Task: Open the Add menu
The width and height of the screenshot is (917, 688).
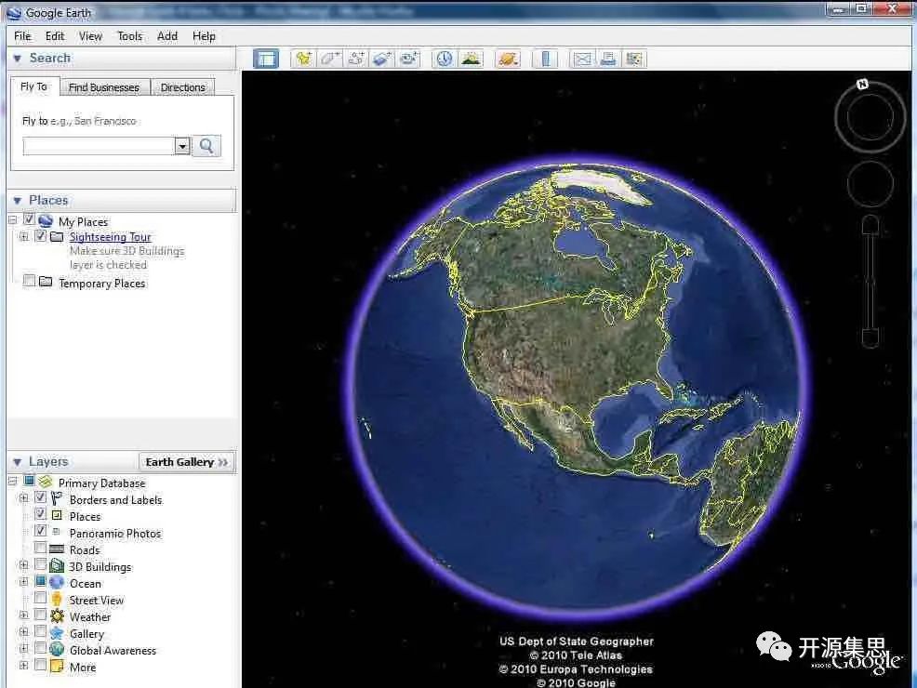Action: click(167, 36)
